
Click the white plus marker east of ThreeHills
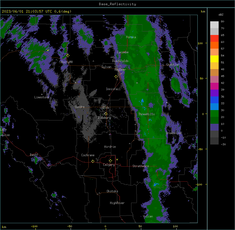(x=167, y=102)
